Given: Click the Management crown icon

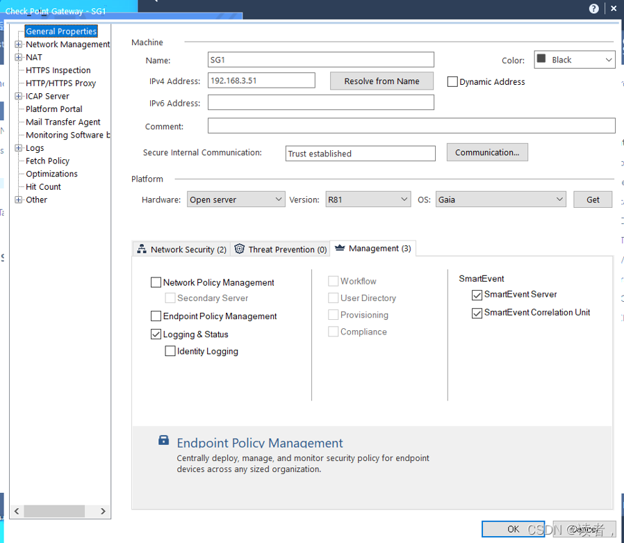Looking at the screenshot, I should [x=340, y=248].
